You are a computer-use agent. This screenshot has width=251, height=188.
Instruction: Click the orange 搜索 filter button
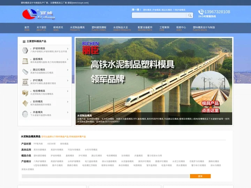click(x=200, y=176)
